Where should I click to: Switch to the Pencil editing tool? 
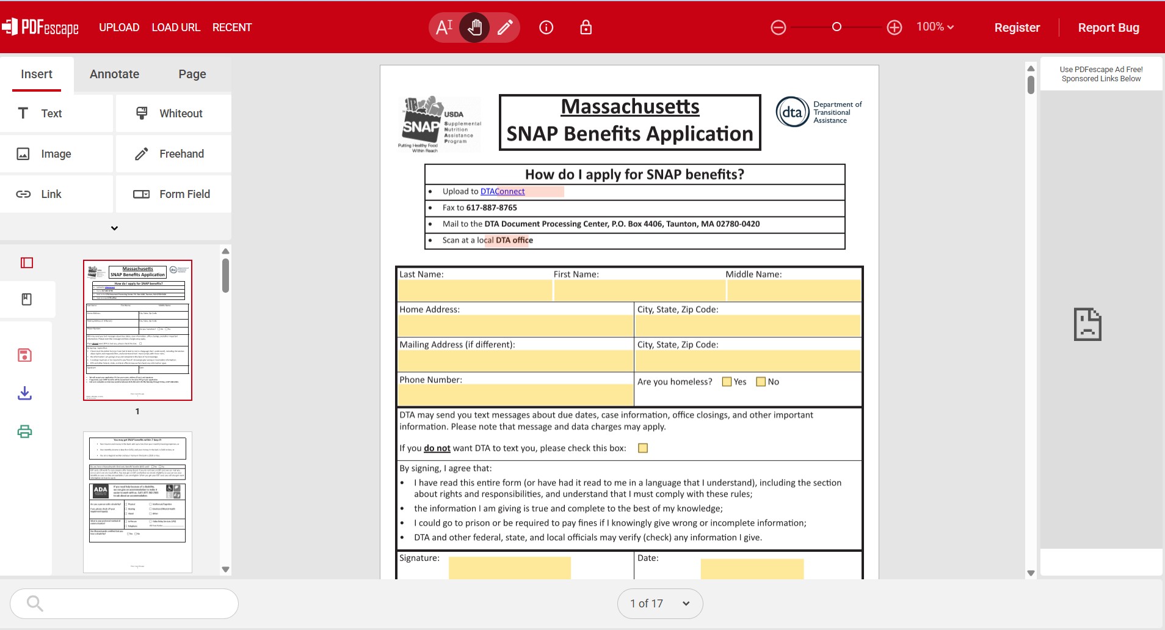pos(503,27)
